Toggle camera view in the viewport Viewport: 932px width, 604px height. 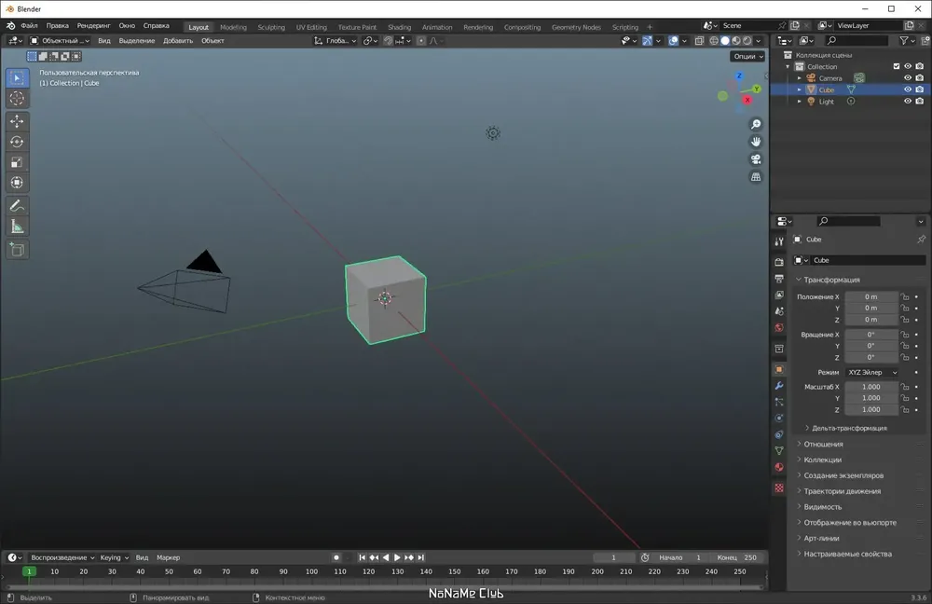756,159
